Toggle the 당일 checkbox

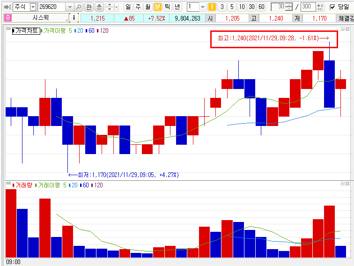pos(332,7)
